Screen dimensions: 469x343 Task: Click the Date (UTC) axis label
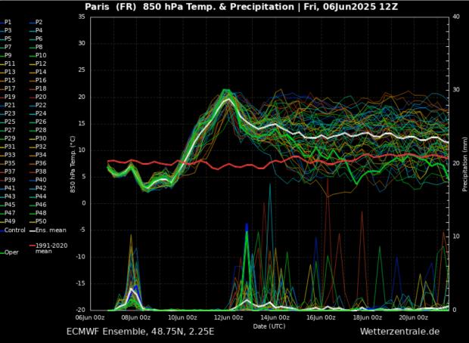(x=269, y=326)
